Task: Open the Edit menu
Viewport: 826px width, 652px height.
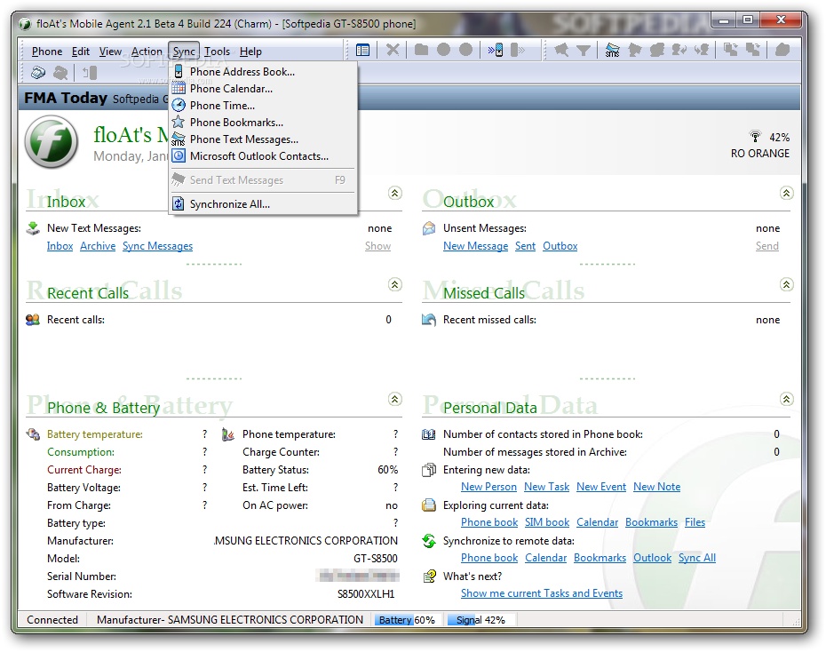Action: pyautogui.click(x=81, y=52)
